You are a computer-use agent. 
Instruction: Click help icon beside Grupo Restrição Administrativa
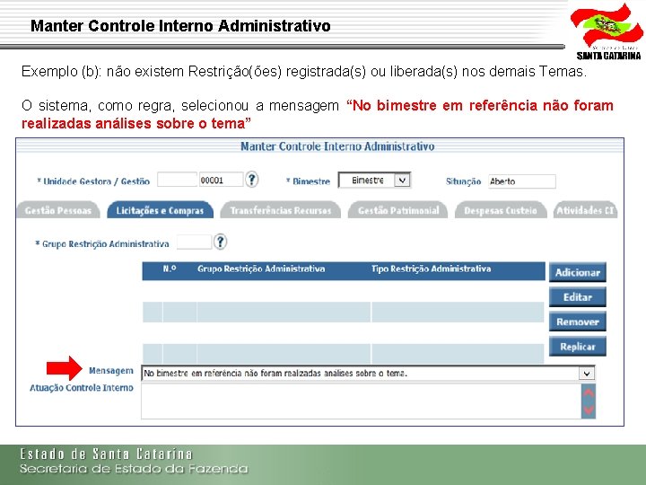tap(221, 242)
